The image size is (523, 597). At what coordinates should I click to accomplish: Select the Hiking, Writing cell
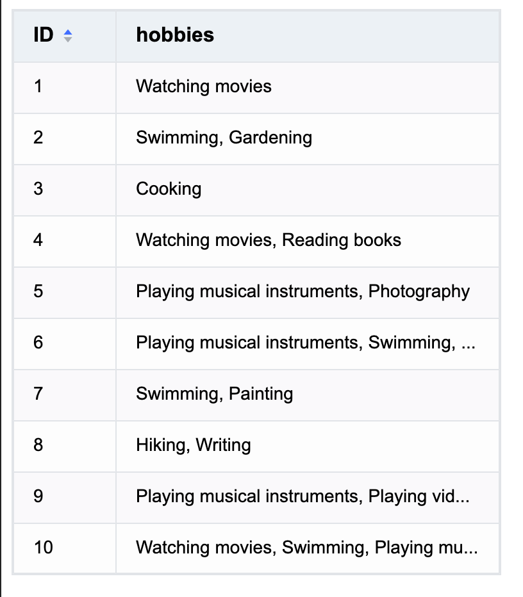[x=308, y=446]
